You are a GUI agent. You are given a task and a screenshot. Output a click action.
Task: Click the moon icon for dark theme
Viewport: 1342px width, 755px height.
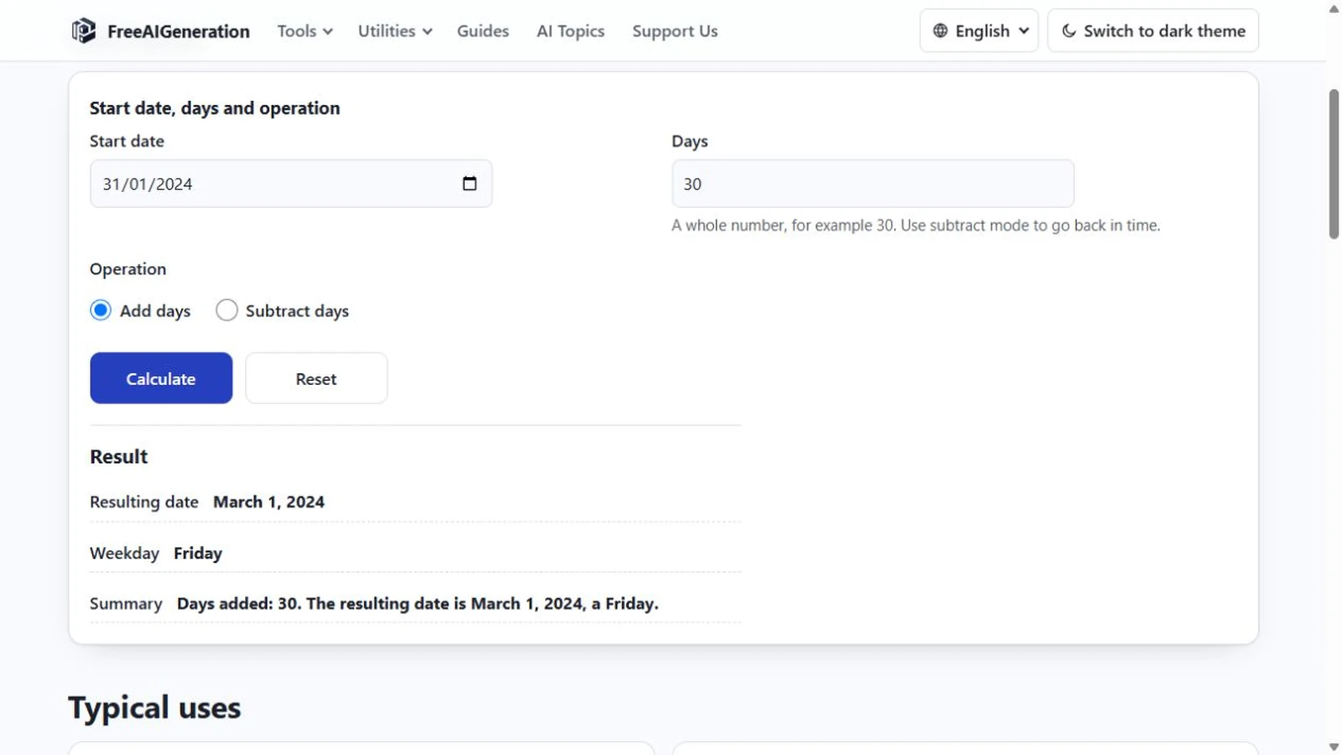pos(1069,31)
